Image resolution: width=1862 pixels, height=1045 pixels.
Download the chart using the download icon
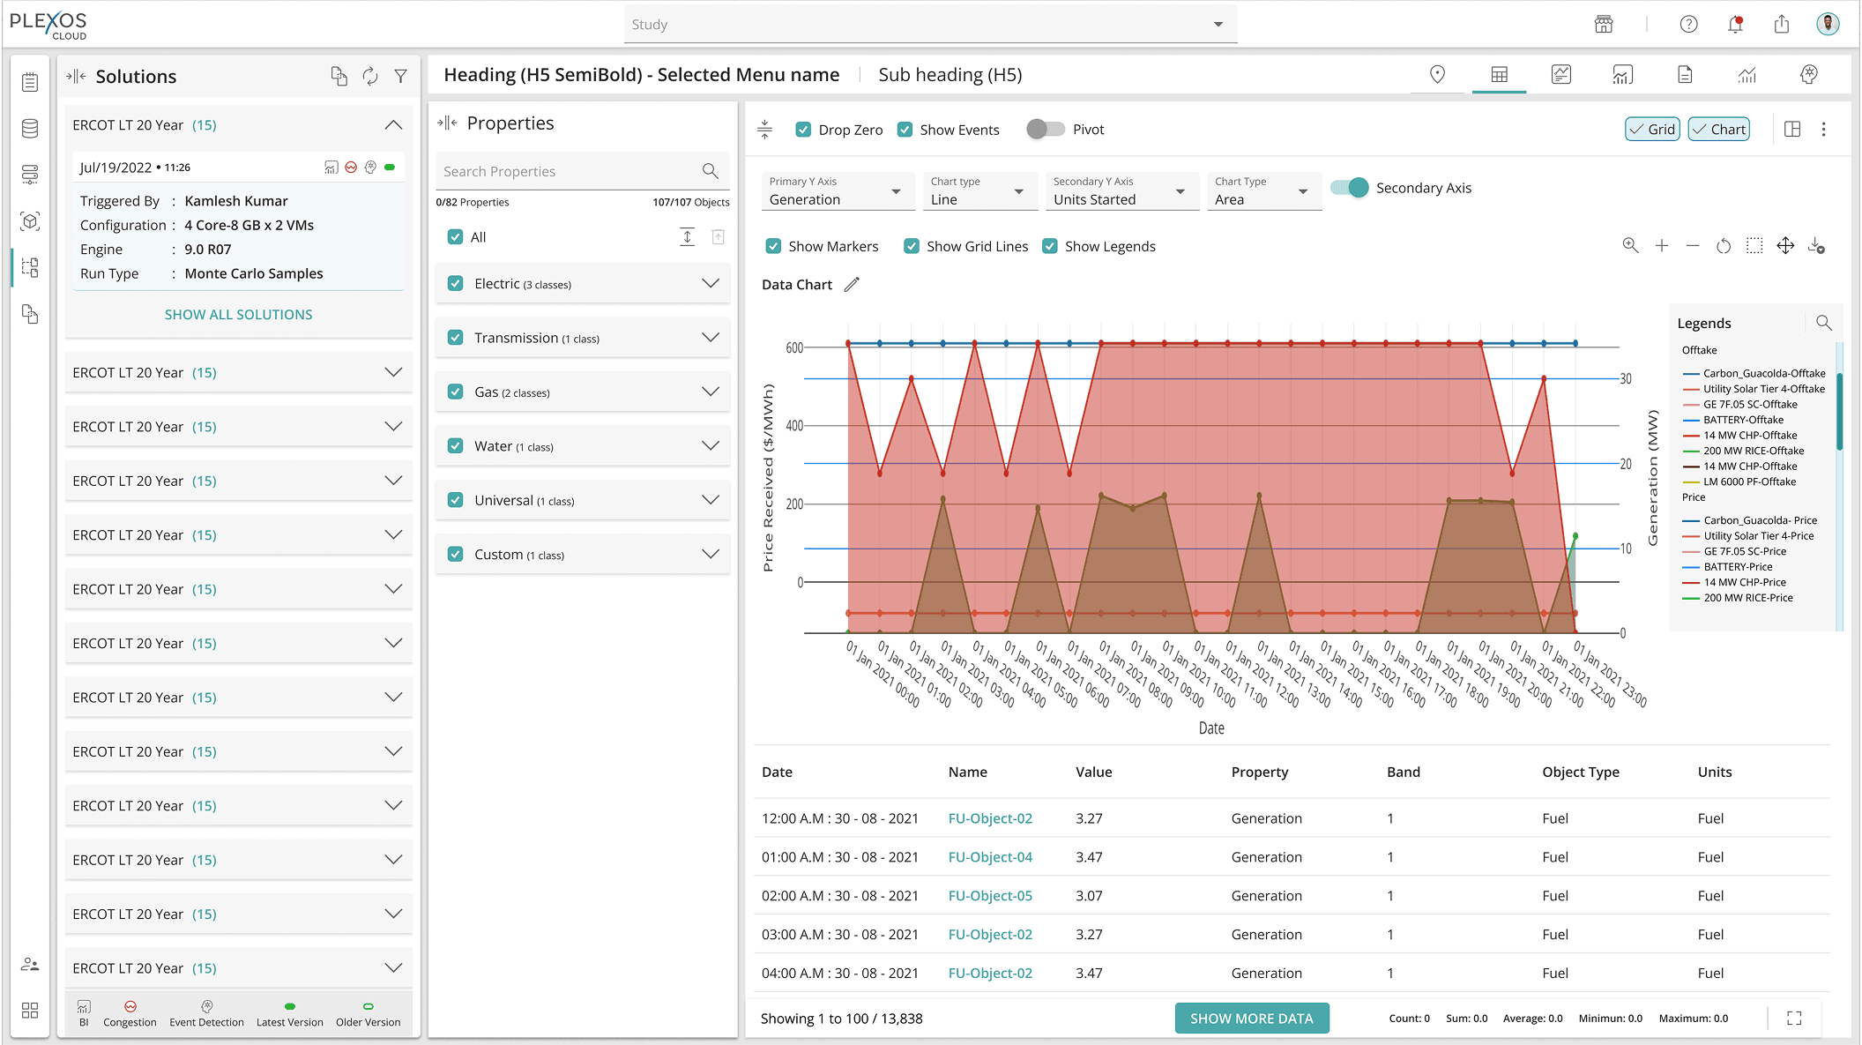(1816, 246)
